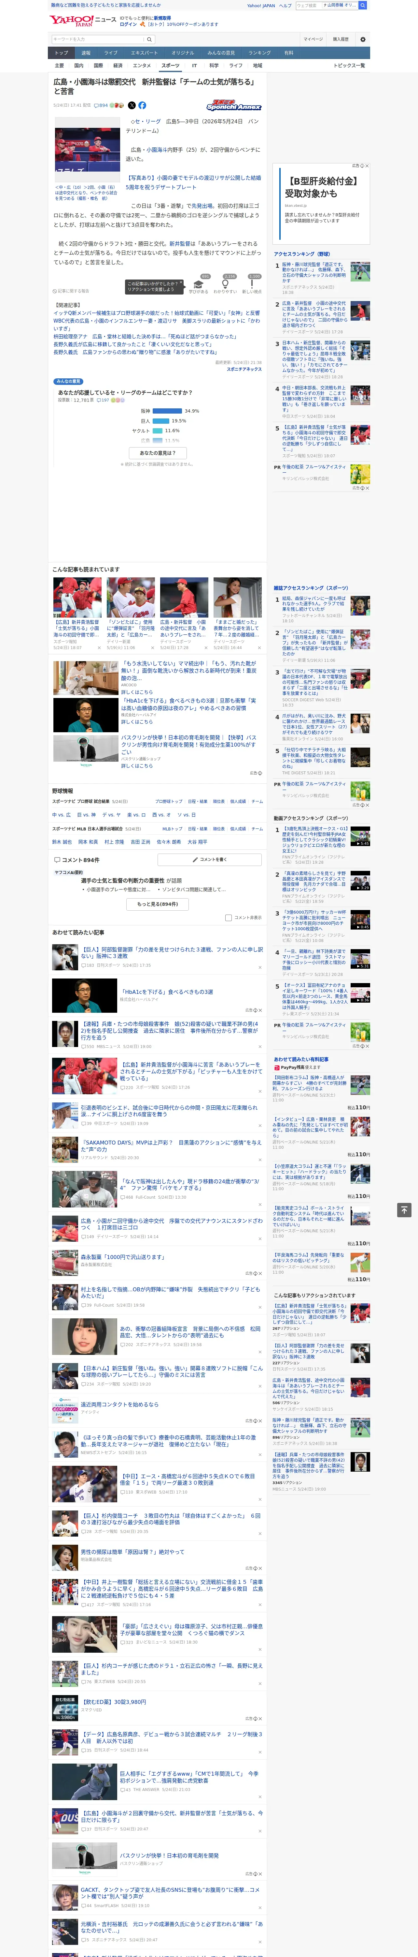This screenshot has height=1957, width=418.
Task: Click the 阪神 34.9% poll bar
Action: [167, 411]
